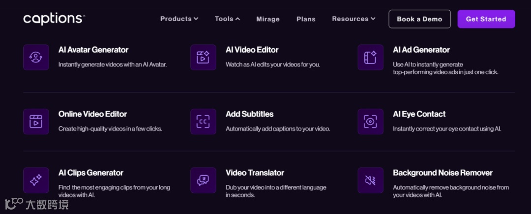531x214 pixels.
Task: Open the Online Video Editor link
Action: coord(92,114)
